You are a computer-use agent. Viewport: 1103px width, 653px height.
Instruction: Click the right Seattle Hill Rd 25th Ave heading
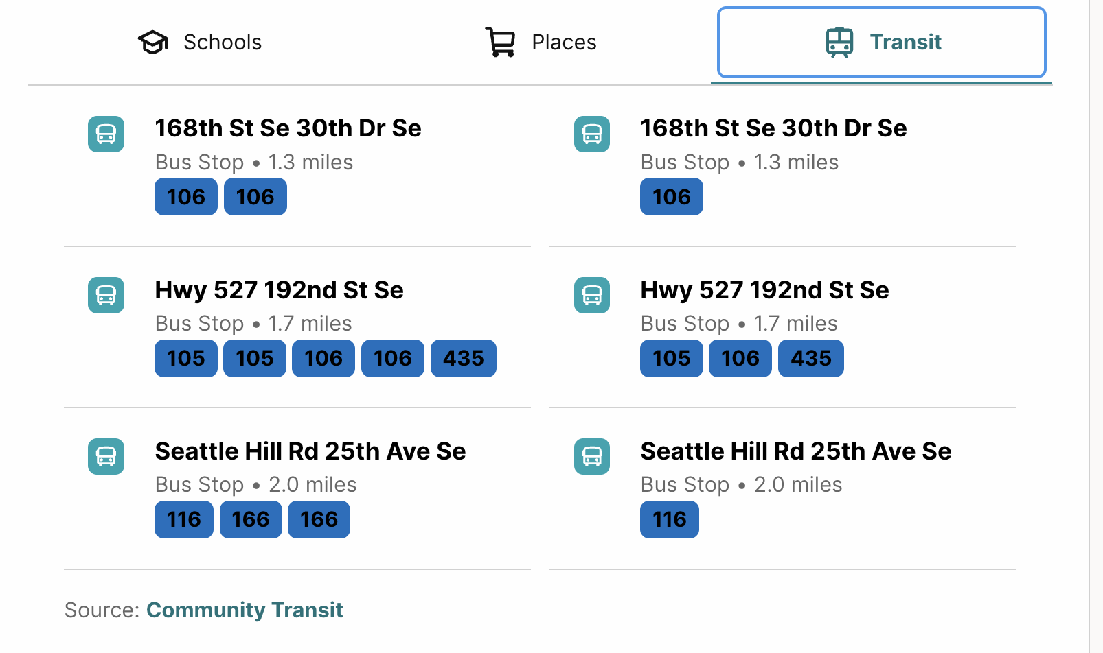point(796,451)
